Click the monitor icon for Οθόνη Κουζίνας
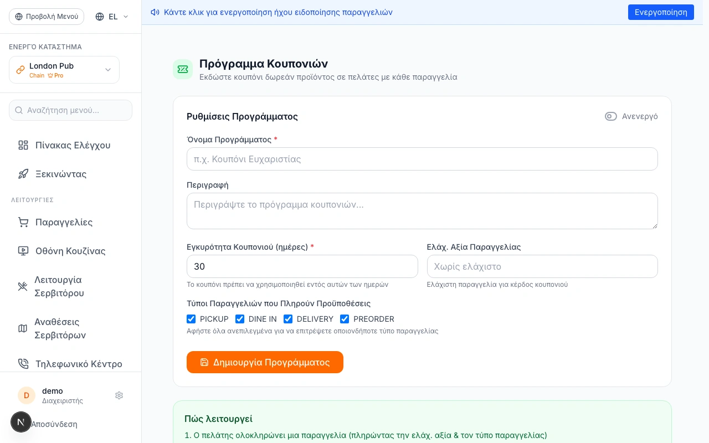Screen dimensions: 709x443 point(23,251)
